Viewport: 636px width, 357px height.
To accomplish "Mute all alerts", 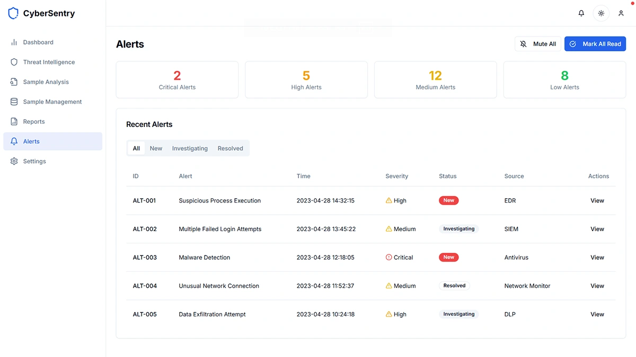I will click(x=538, y=44).
